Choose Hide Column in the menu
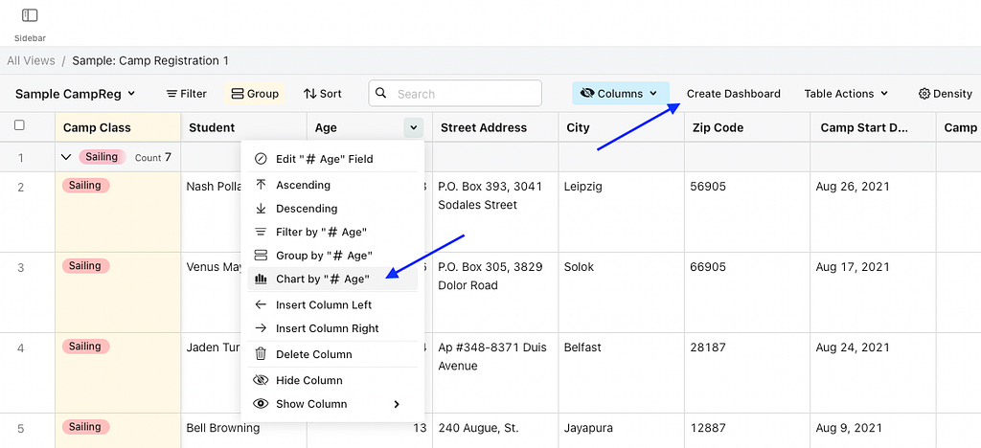 332,381
